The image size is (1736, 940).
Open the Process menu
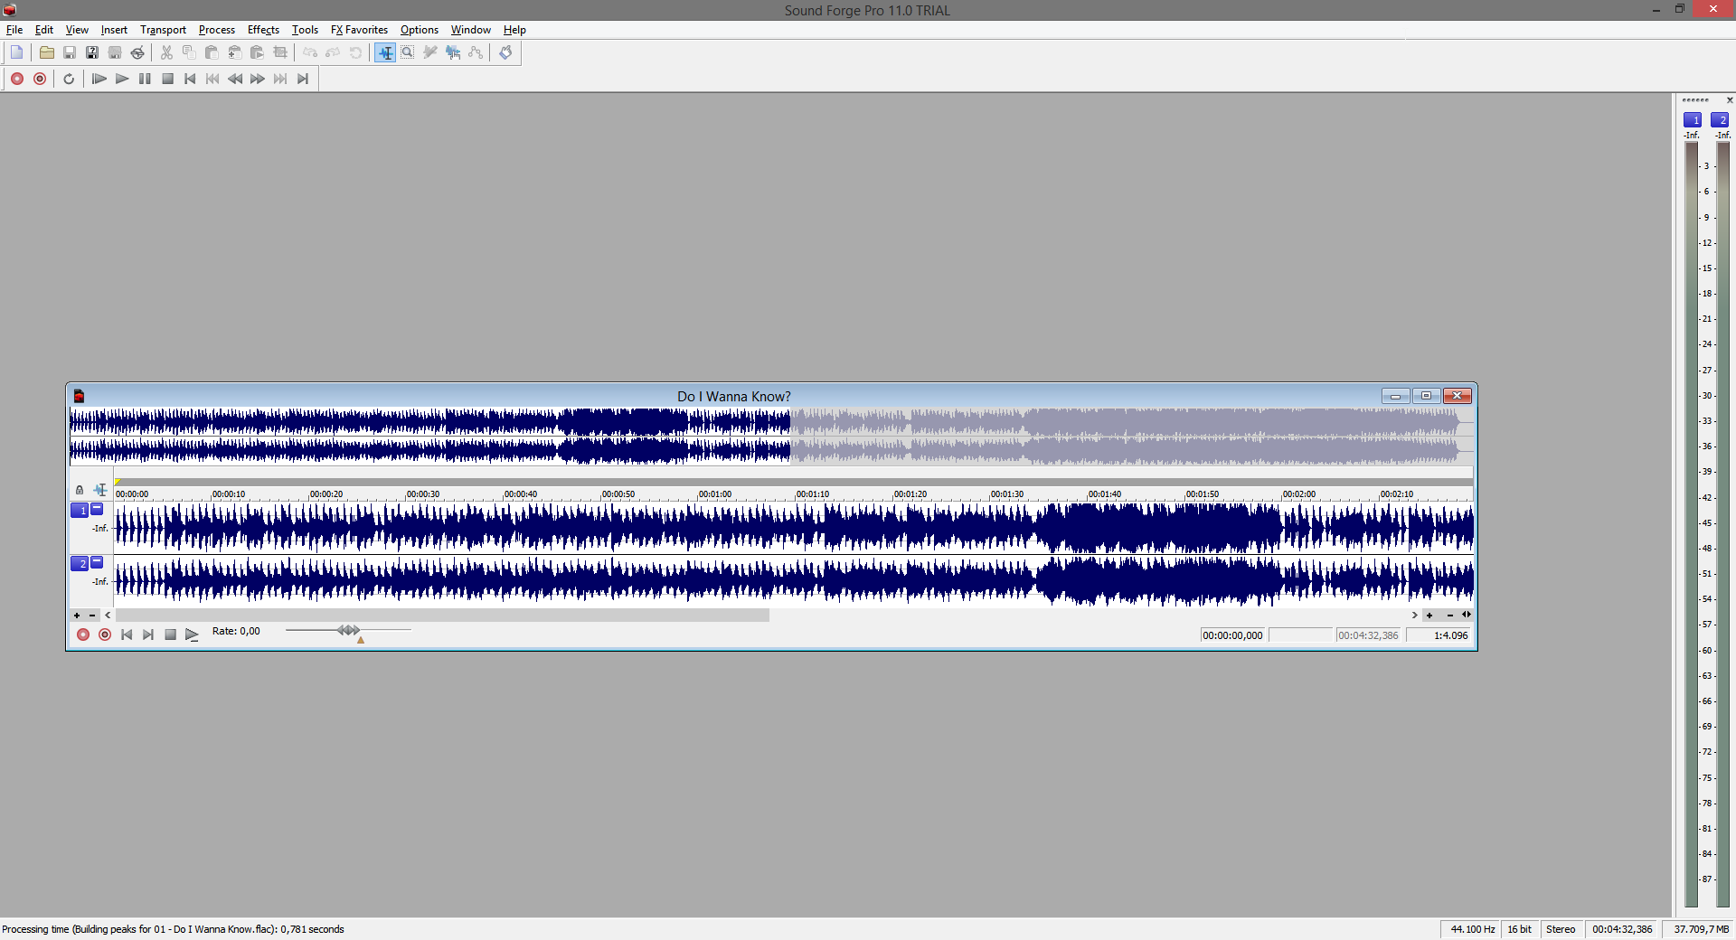point(217,30)
